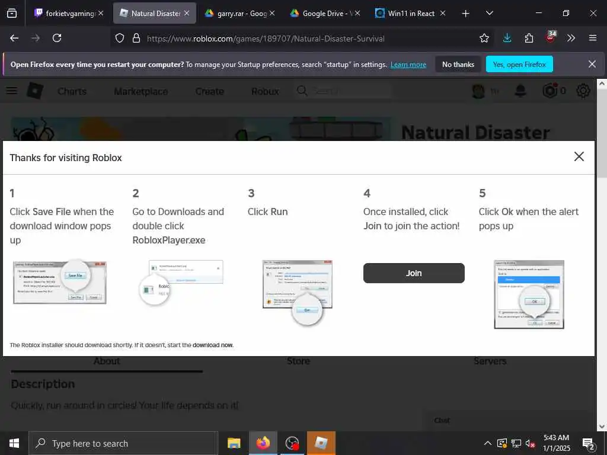Open Windows Start menu
This screenshot has width=607, height=455.
(14, 443)
